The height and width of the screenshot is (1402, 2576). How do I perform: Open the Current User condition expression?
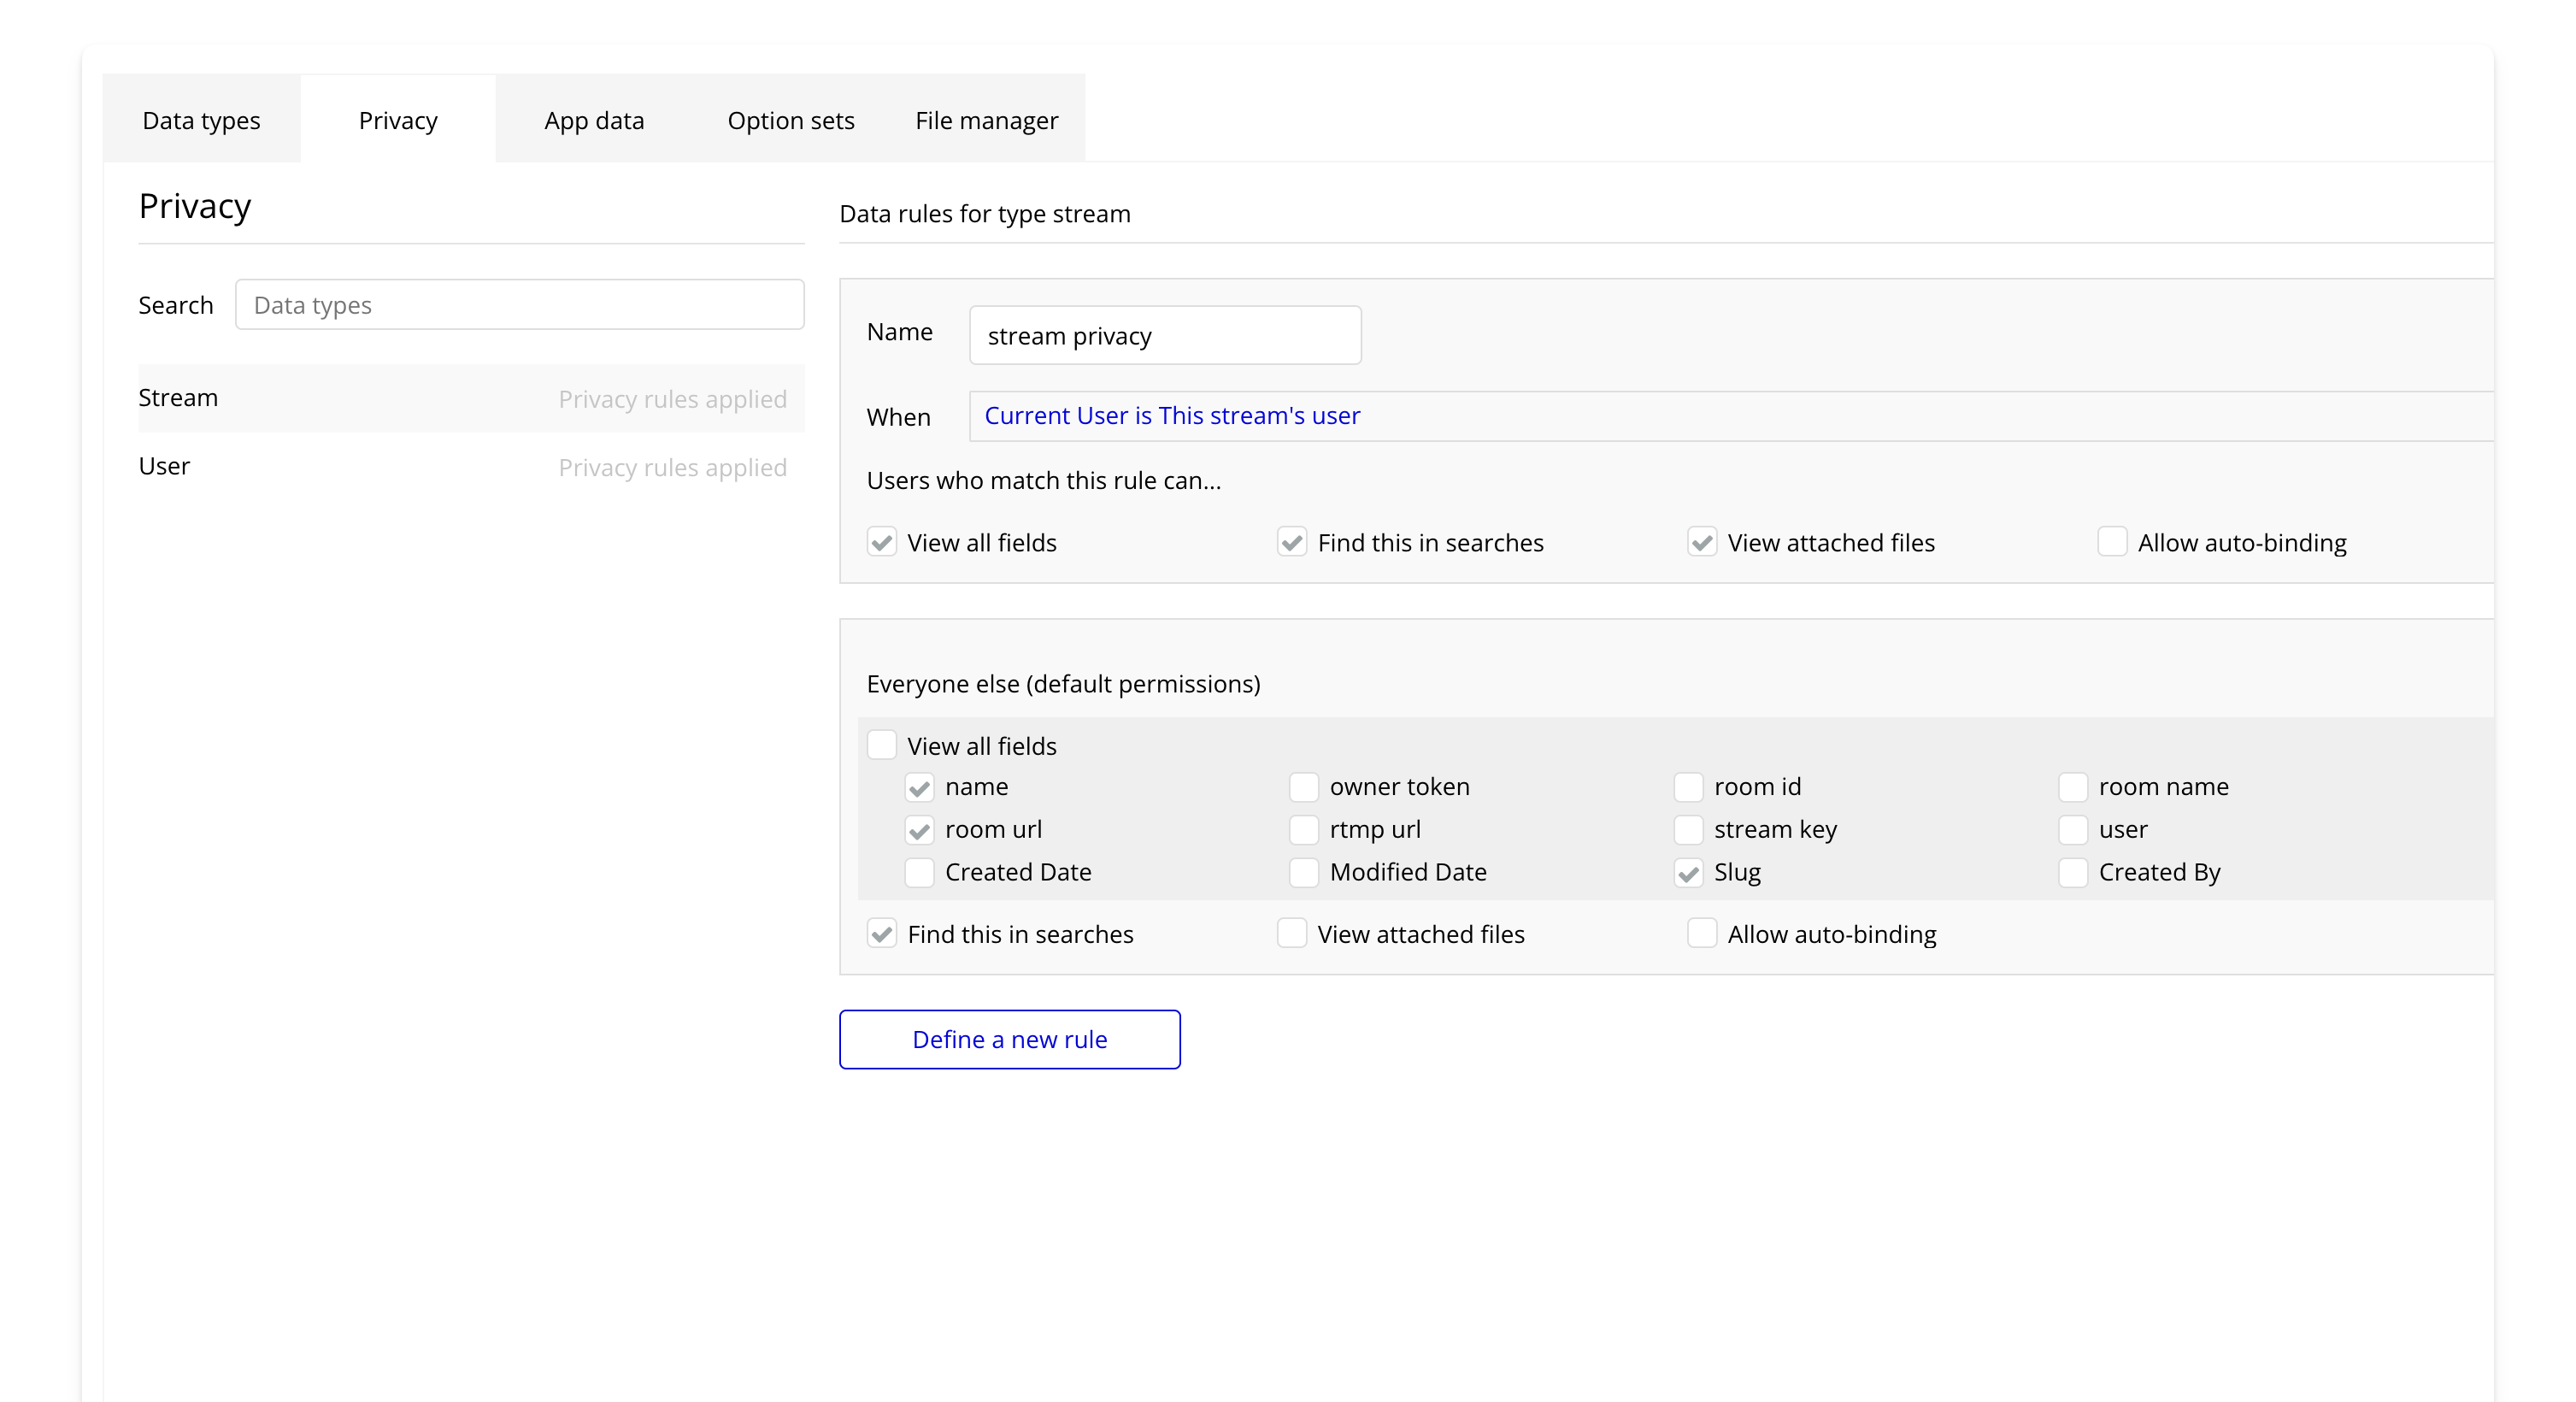point(1171,416)
